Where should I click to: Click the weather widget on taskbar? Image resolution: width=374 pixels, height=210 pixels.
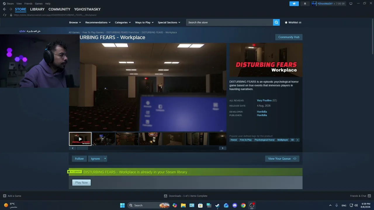point(11,205)
